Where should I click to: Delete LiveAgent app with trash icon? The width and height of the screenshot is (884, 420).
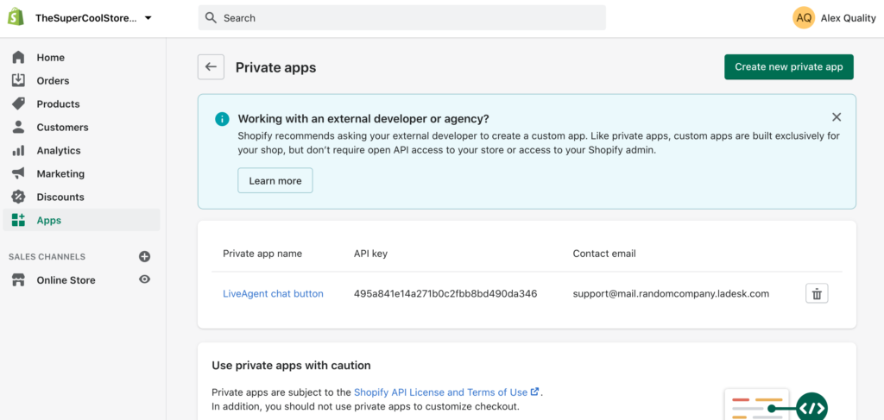[x=817, y=294]
